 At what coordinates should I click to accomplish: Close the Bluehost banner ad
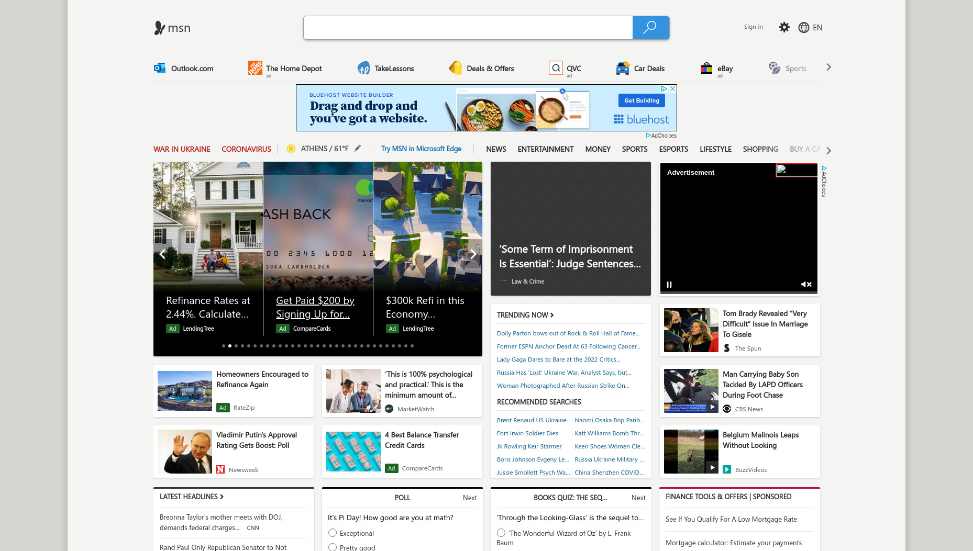[673, 89]
